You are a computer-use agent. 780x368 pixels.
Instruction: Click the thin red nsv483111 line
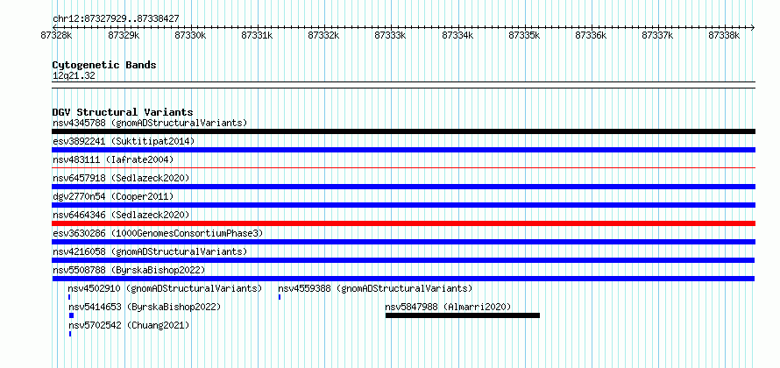(403, 168)
